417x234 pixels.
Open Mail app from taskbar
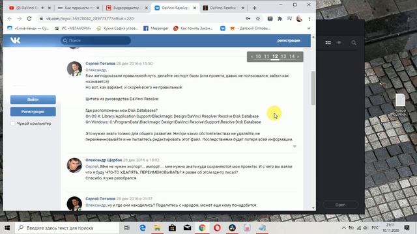coord(187,228)
